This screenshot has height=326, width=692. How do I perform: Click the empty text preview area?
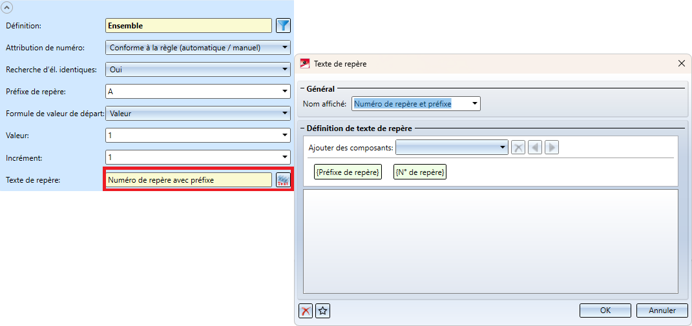490,241
